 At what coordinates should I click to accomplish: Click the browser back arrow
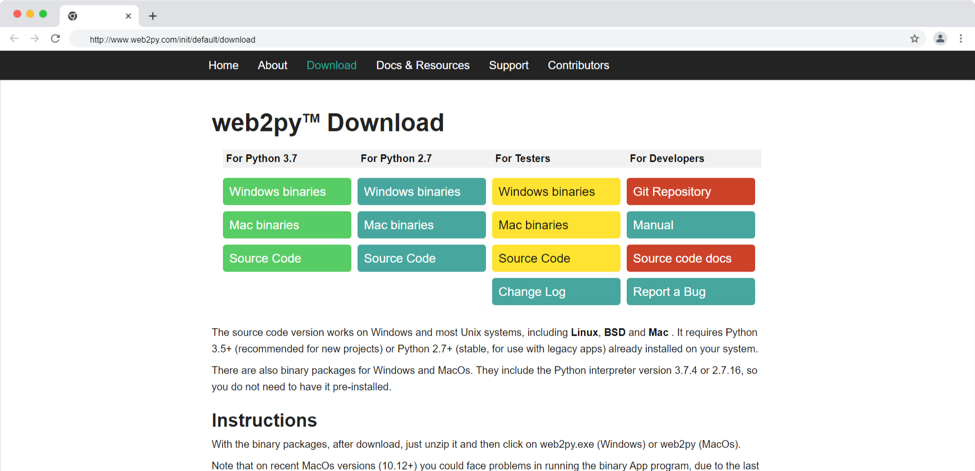[x=14, y=38]
